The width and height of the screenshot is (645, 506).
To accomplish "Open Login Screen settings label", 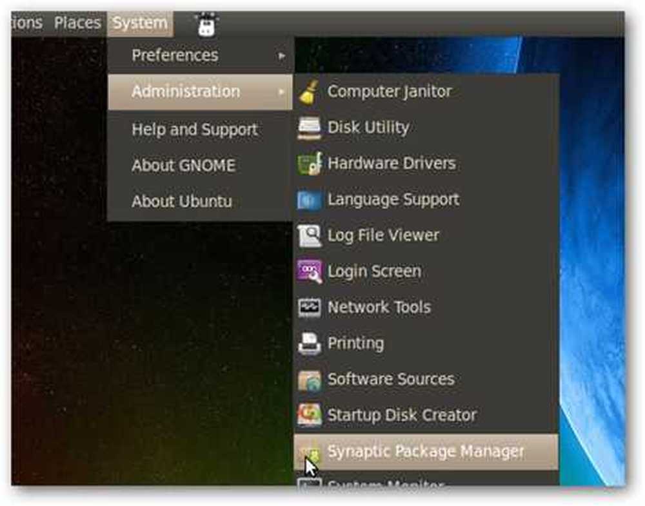I will [374, 272].
